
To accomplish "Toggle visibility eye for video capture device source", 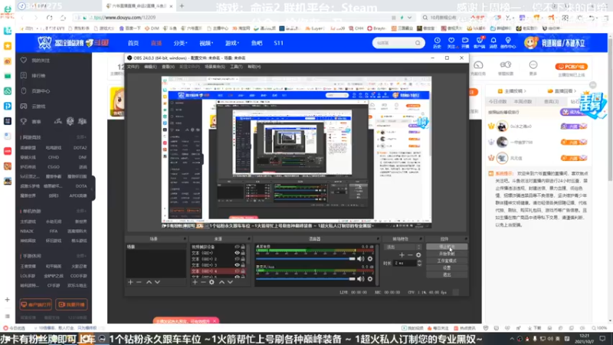I will [237, 247].
